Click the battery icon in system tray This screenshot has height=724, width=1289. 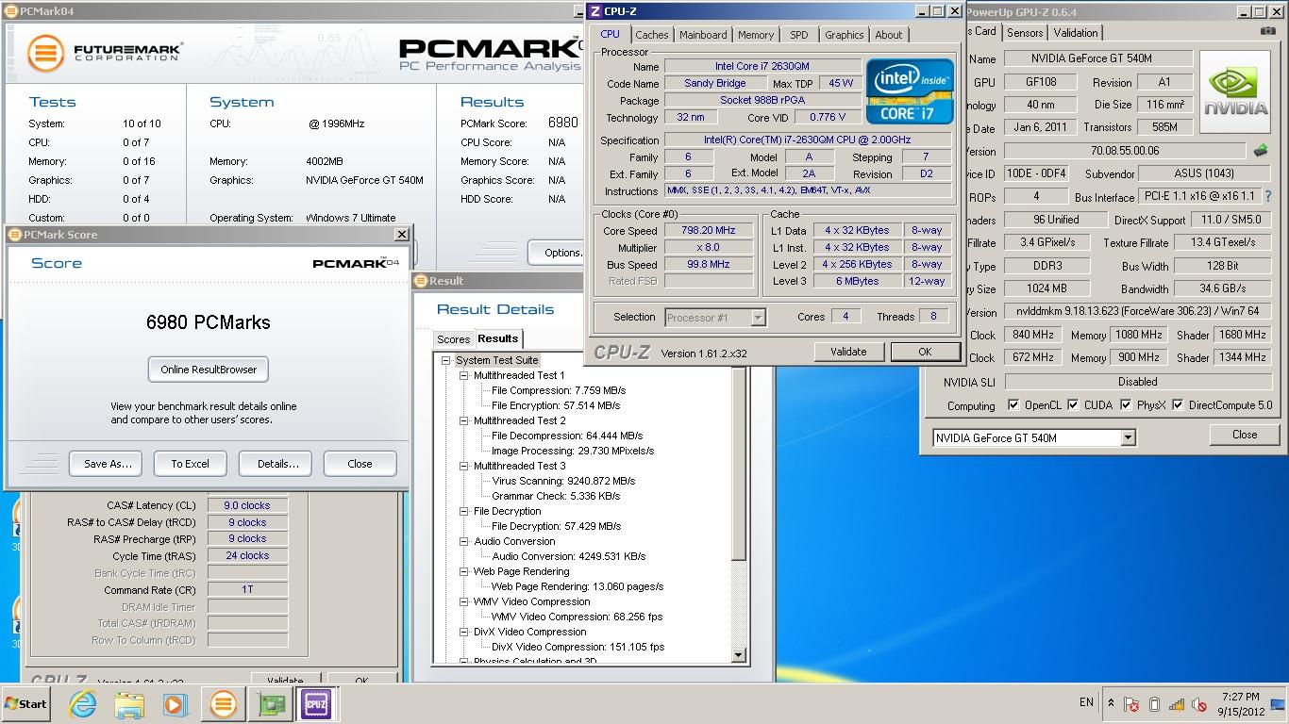(x=1154, y=704)
